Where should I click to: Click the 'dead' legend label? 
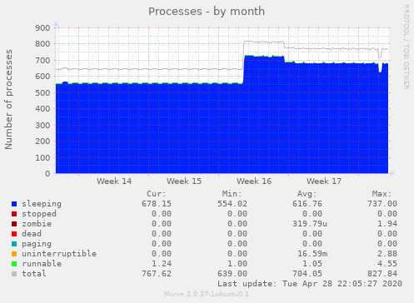(x=32, y=234)
